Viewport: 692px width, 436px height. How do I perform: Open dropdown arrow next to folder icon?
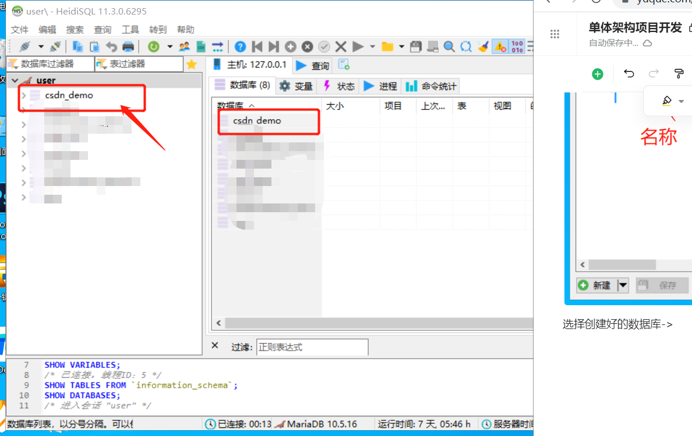[401, 47]
